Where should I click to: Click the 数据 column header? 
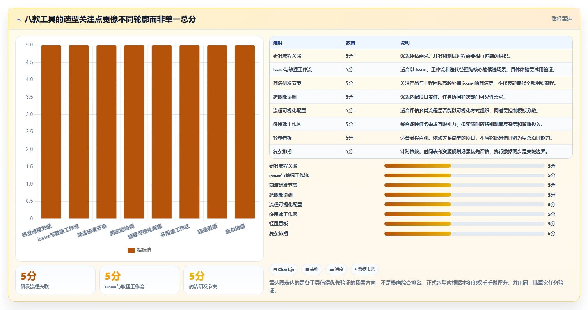pos(350,43)
